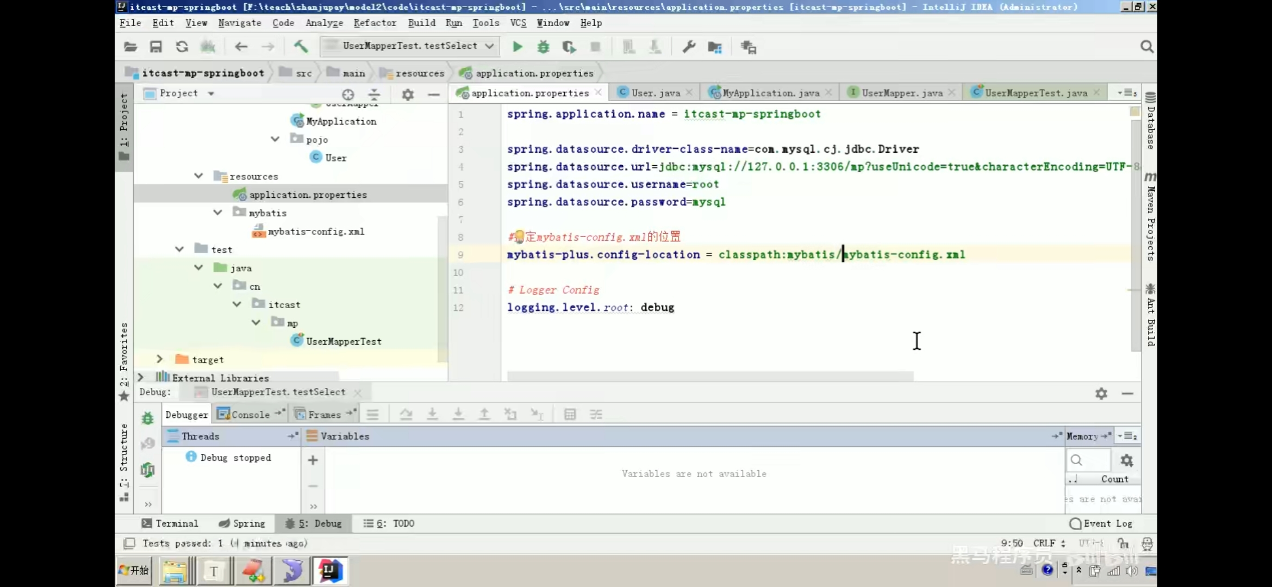The width and height of the screenshot is (1272, 587).
Task: Click the green Run button in toolbar
Action: pos(517,47)
